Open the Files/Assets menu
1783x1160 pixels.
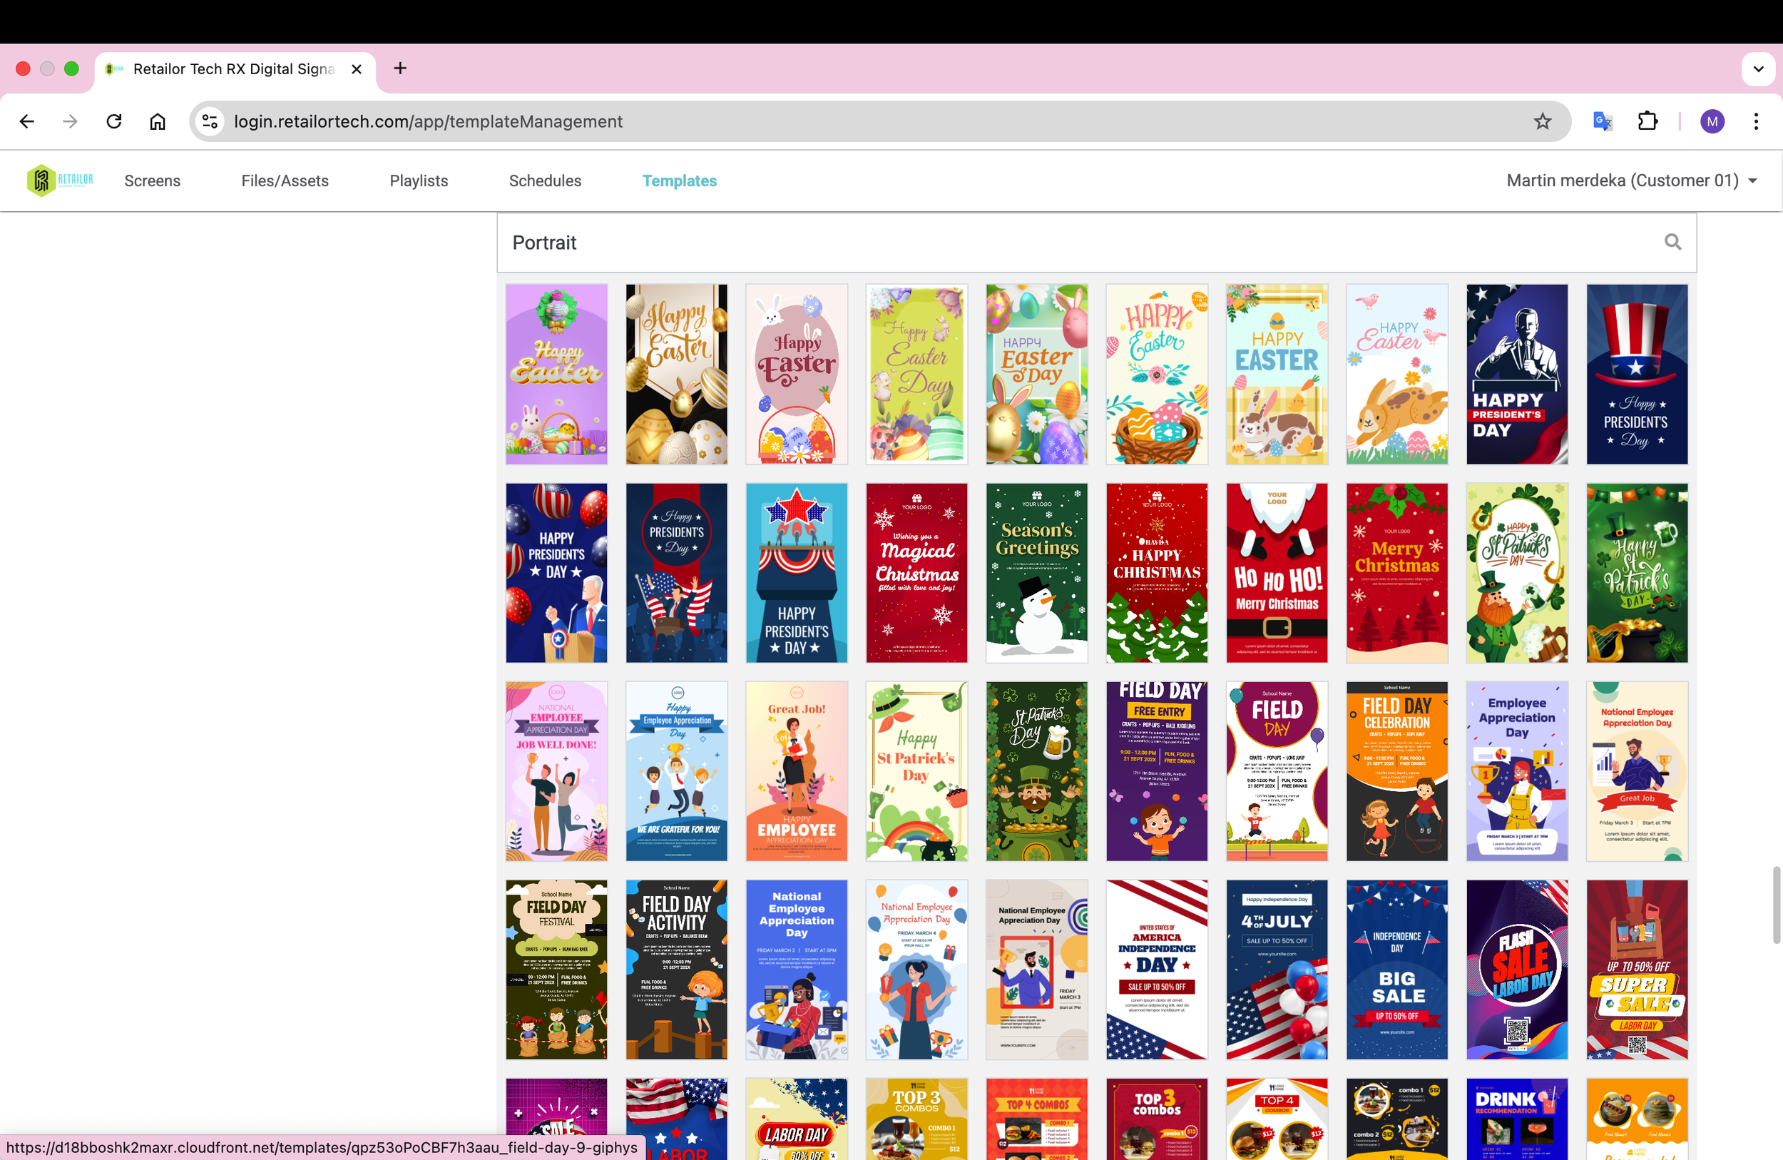click(285, 180)
